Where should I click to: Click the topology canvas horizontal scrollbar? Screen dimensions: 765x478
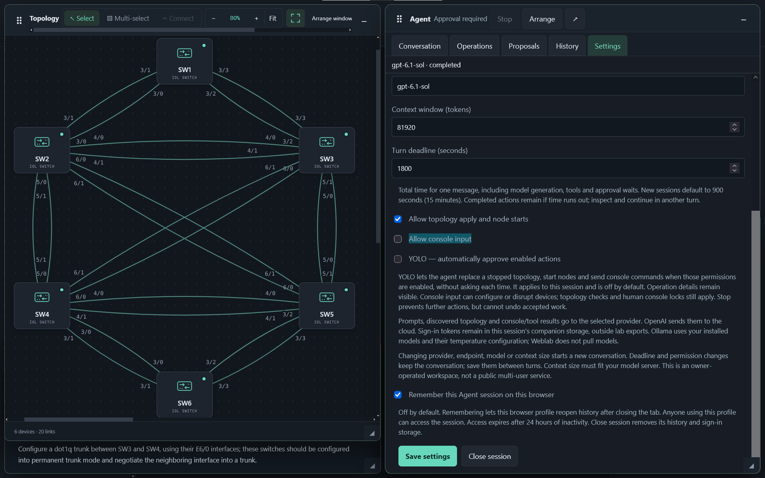tap(78, 419)
